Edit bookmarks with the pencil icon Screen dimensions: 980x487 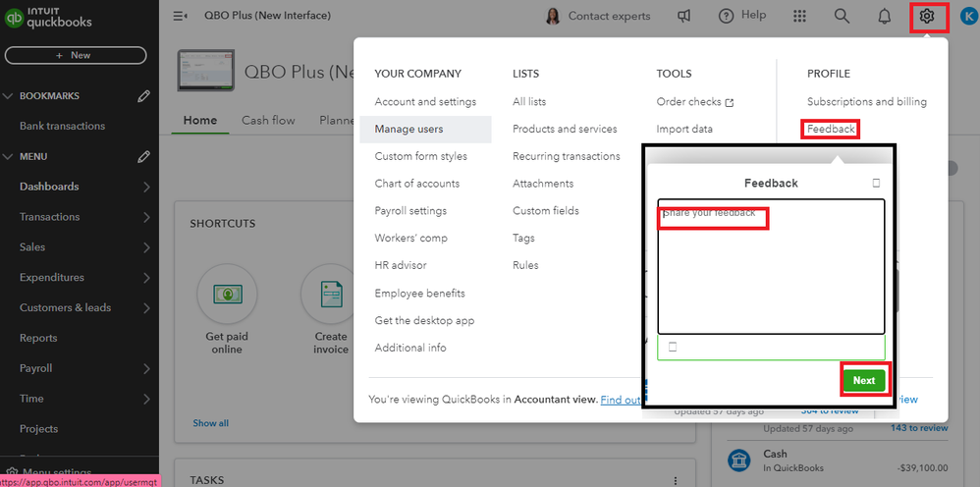143,96
